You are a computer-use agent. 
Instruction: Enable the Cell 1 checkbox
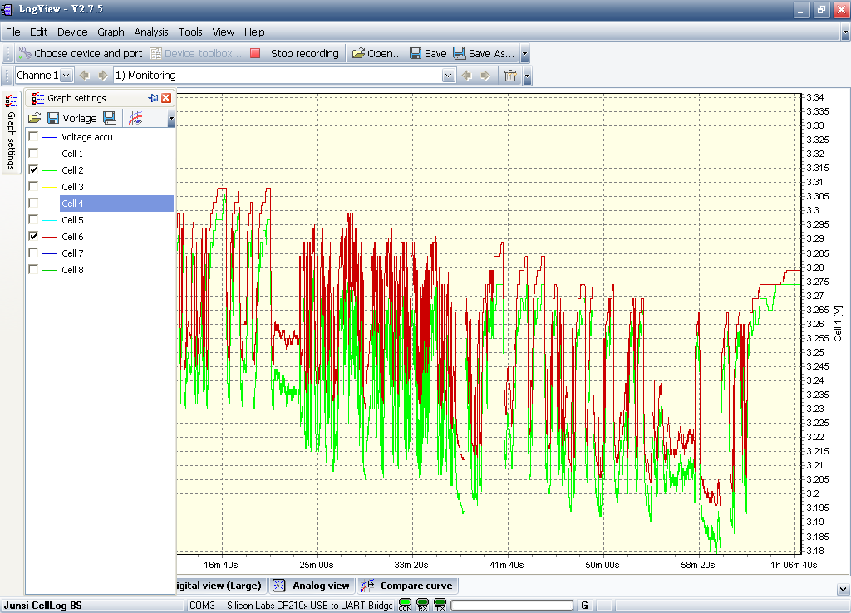pyautogui.click(x=33, y=154)
